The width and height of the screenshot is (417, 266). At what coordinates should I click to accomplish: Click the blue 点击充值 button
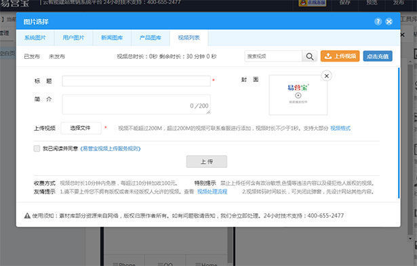pyautogui.click(x=378, y=56)
